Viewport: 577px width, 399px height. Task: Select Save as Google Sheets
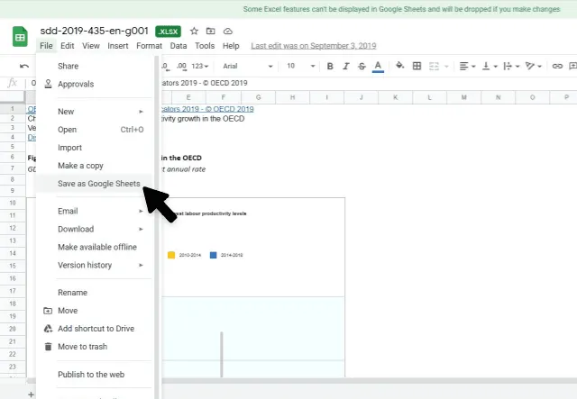[x=96, y=184]
